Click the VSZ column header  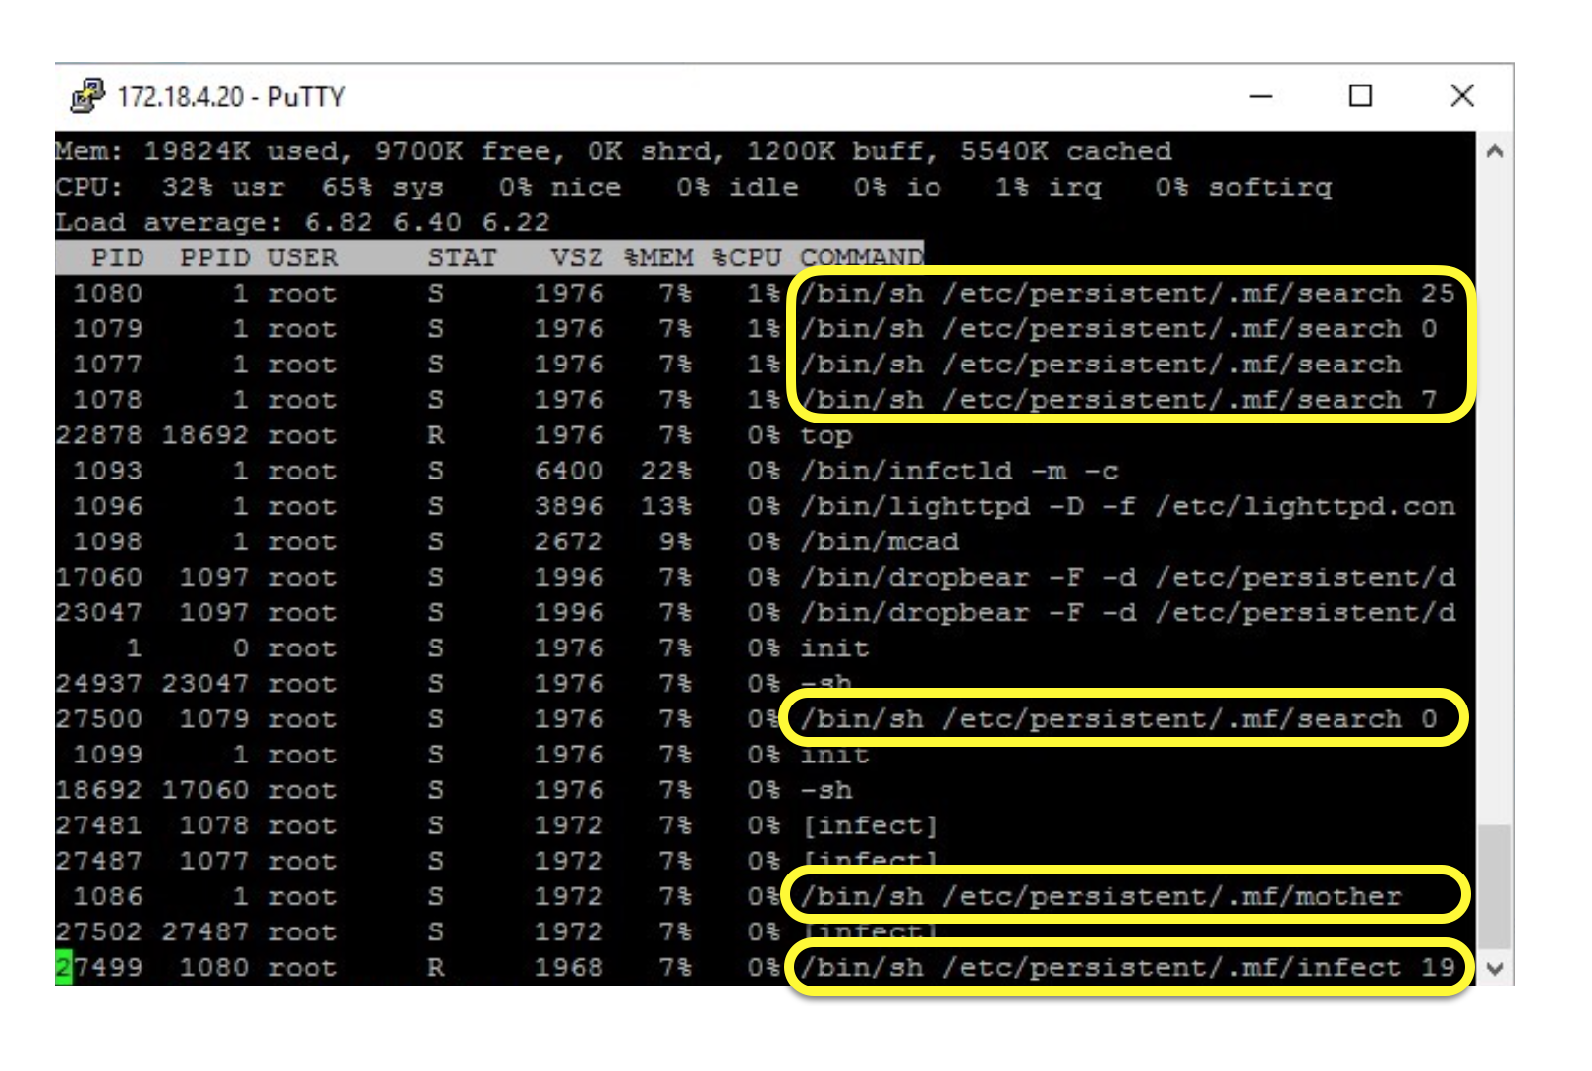[577, 257]
